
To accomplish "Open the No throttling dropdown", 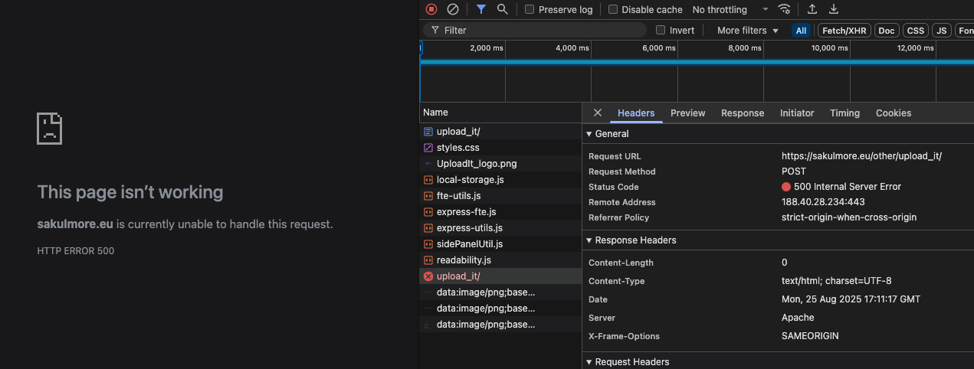I will pos(730,10).
